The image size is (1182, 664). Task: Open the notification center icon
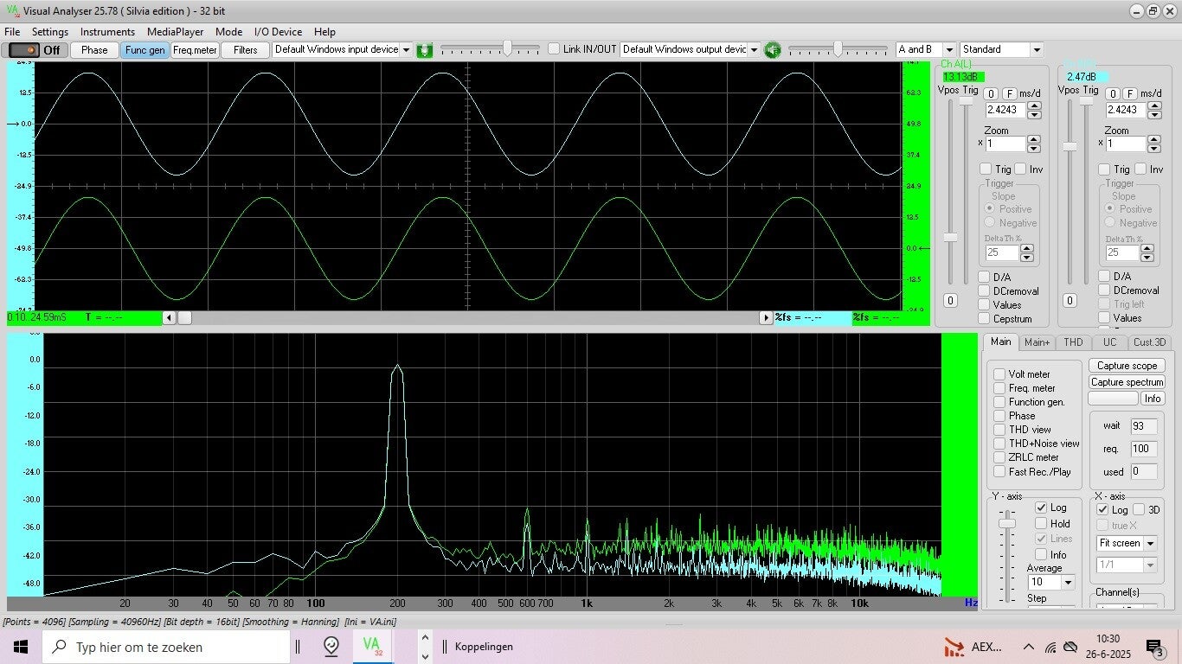[1154, 647]
